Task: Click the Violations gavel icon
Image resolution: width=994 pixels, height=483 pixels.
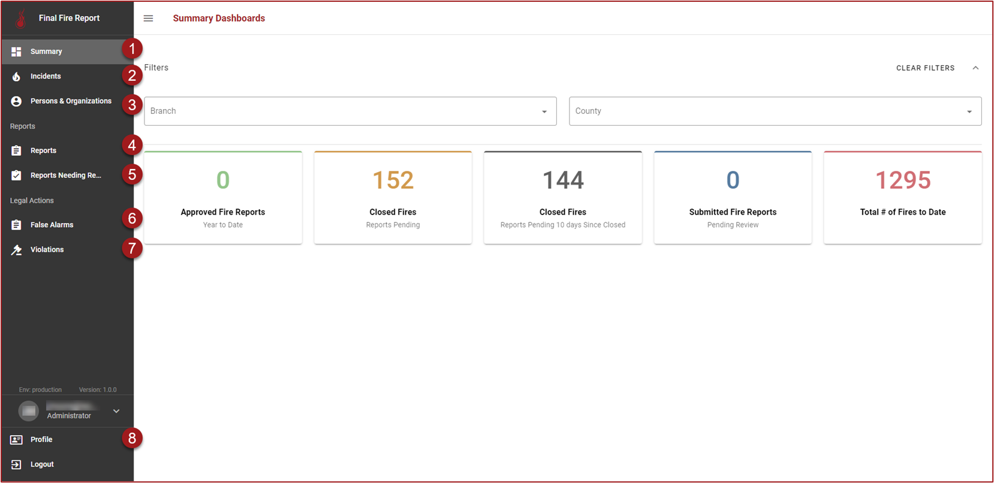Action: [16, 250]
